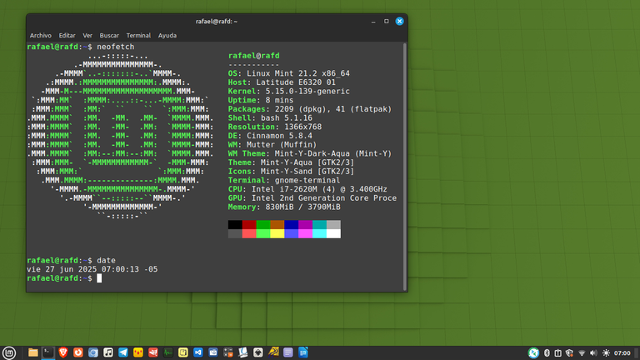640x360 pixels.
Task: Maximize the rafael@rafd terminal window
Action: (x=386, y=21)
